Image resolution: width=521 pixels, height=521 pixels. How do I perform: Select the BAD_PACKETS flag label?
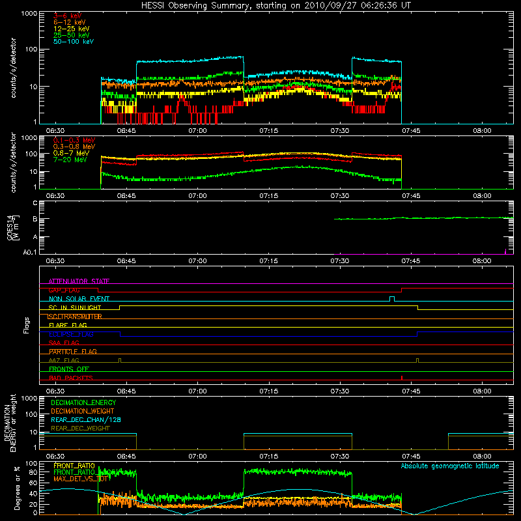71,378
